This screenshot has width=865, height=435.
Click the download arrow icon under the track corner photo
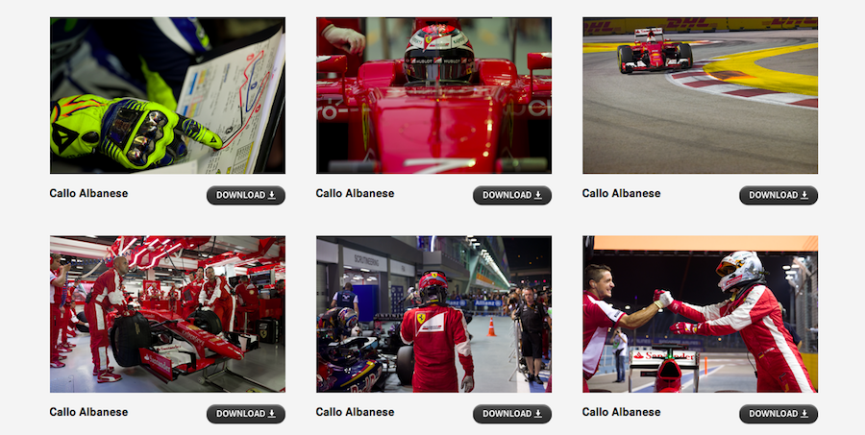click(804, 195)
